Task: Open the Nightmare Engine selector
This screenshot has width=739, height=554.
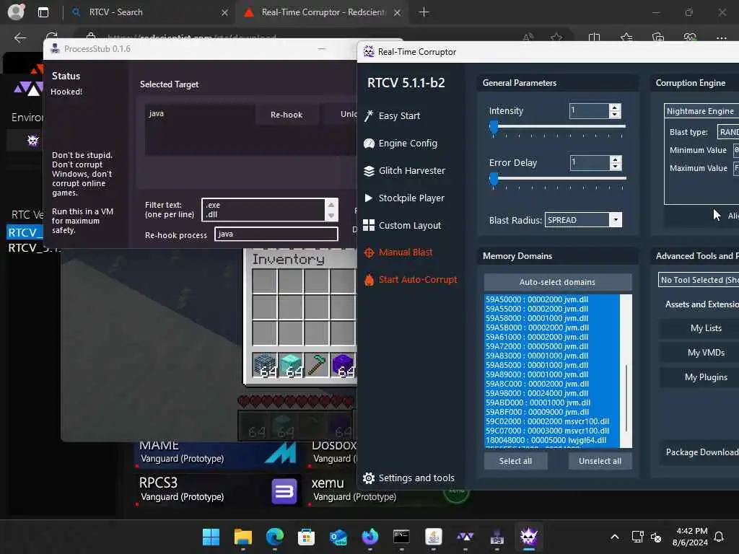Action: [x=701, y=110]
